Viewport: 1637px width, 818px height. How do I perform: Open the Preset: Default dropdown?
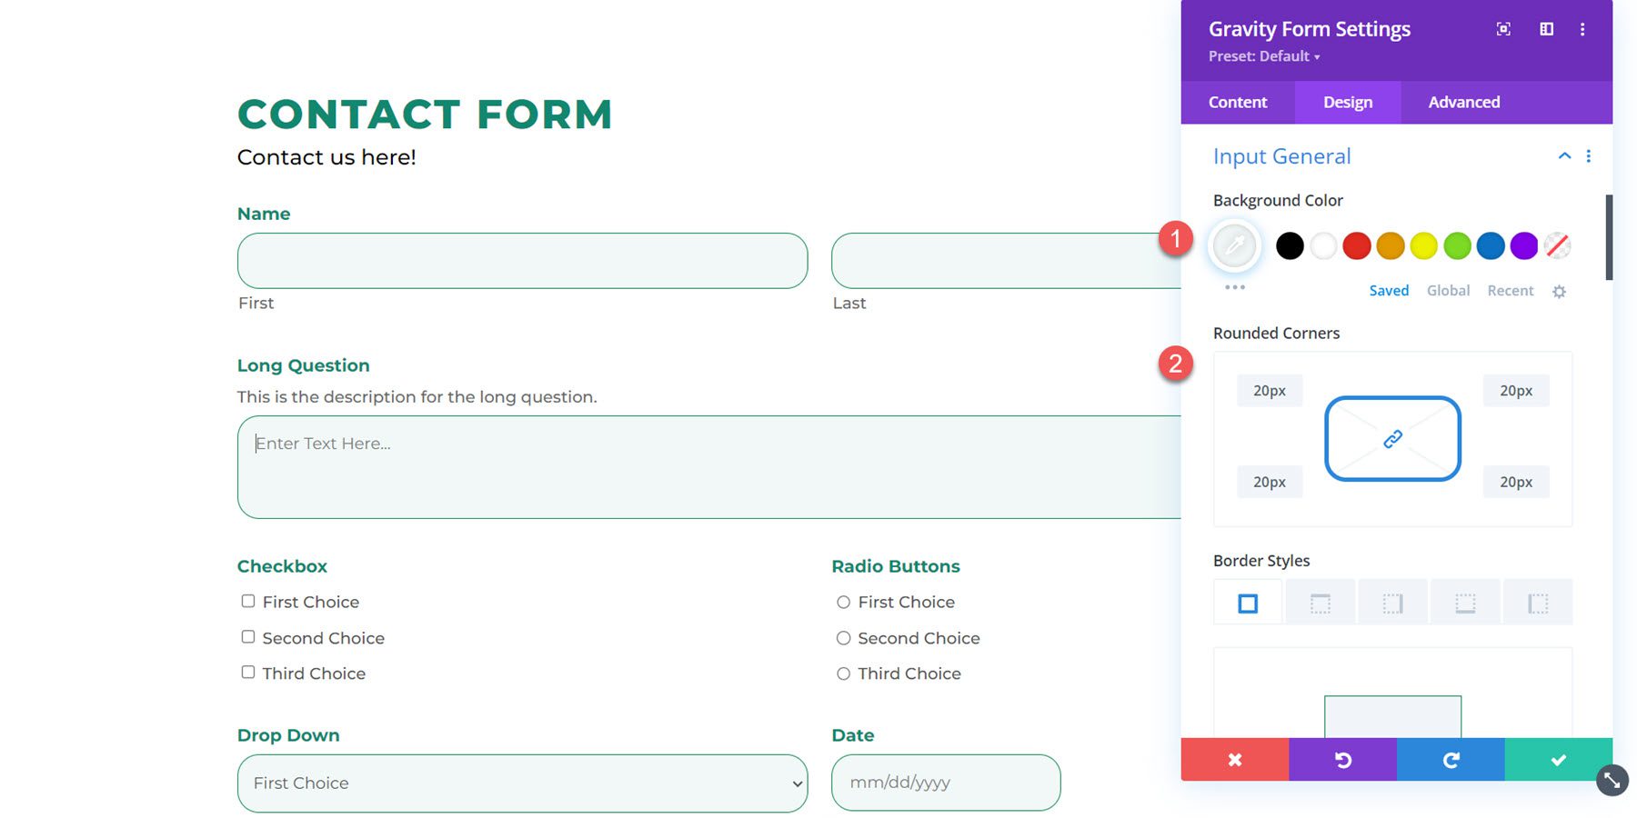(1264, 55)
